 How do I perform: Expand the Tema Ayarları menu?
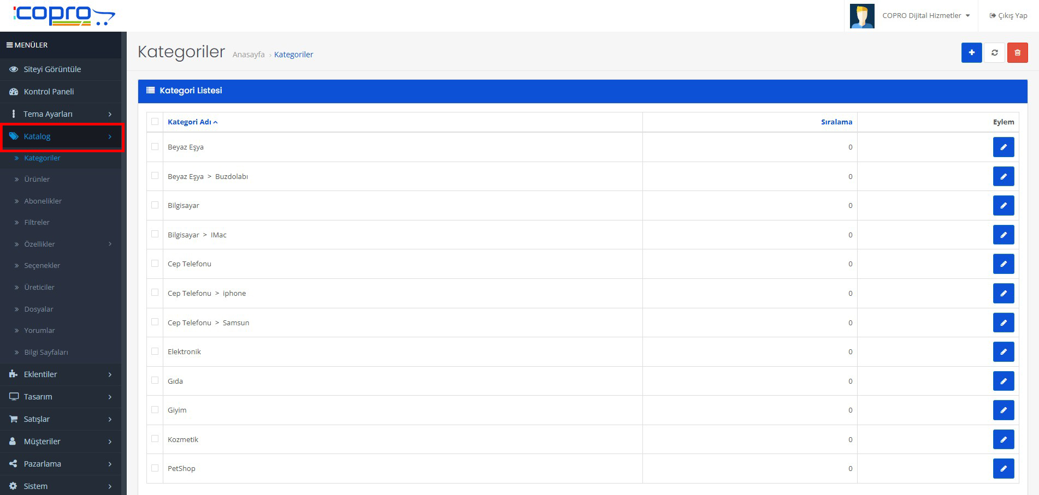[60, 114]
